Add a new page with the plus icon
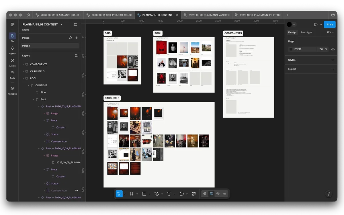 pyautogui.click(x=77, y=38)
